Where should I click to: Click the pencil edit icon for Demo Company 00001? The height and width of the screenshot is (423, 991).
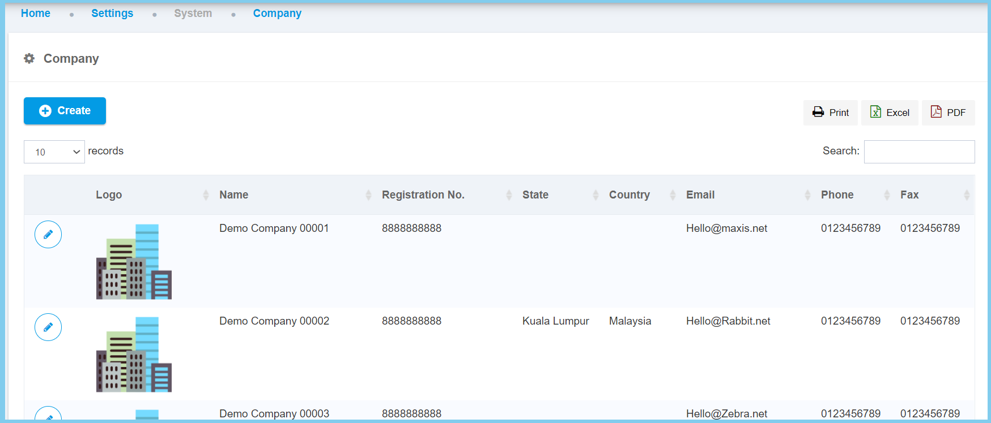[48, 235]
